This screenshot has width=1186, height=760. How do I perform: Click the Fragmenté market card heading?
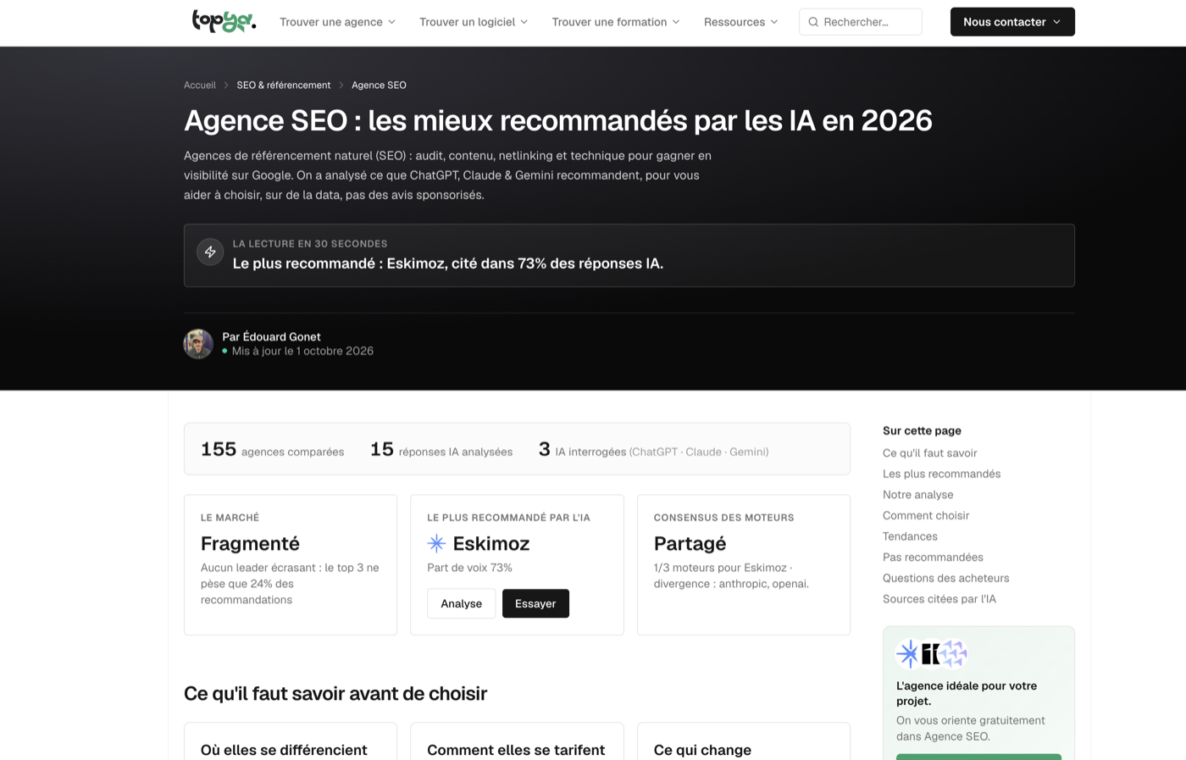[250, 543]
